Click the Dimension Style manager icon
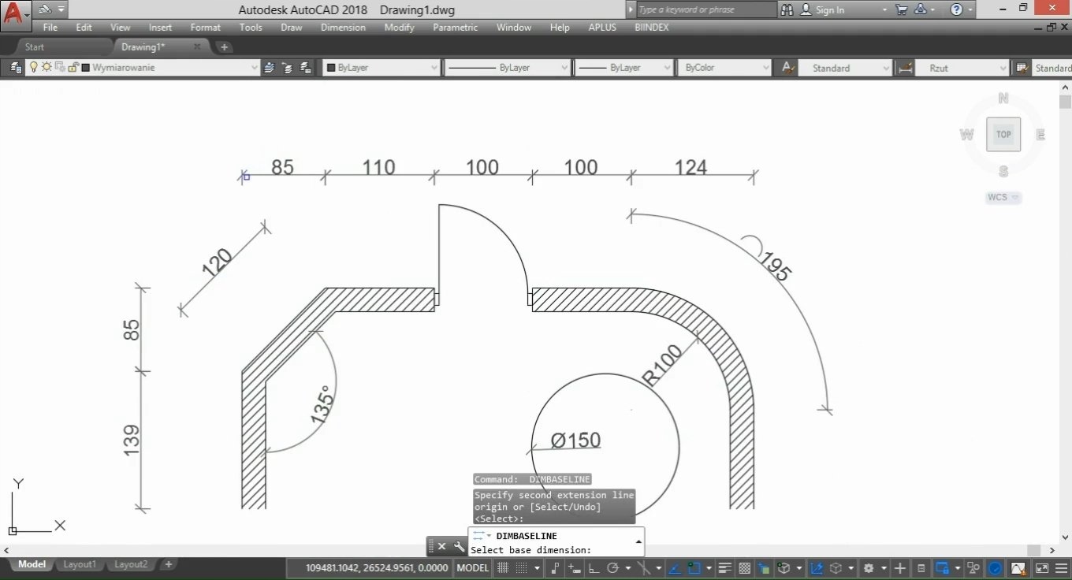1072x580 pixels. coord(905,68)
